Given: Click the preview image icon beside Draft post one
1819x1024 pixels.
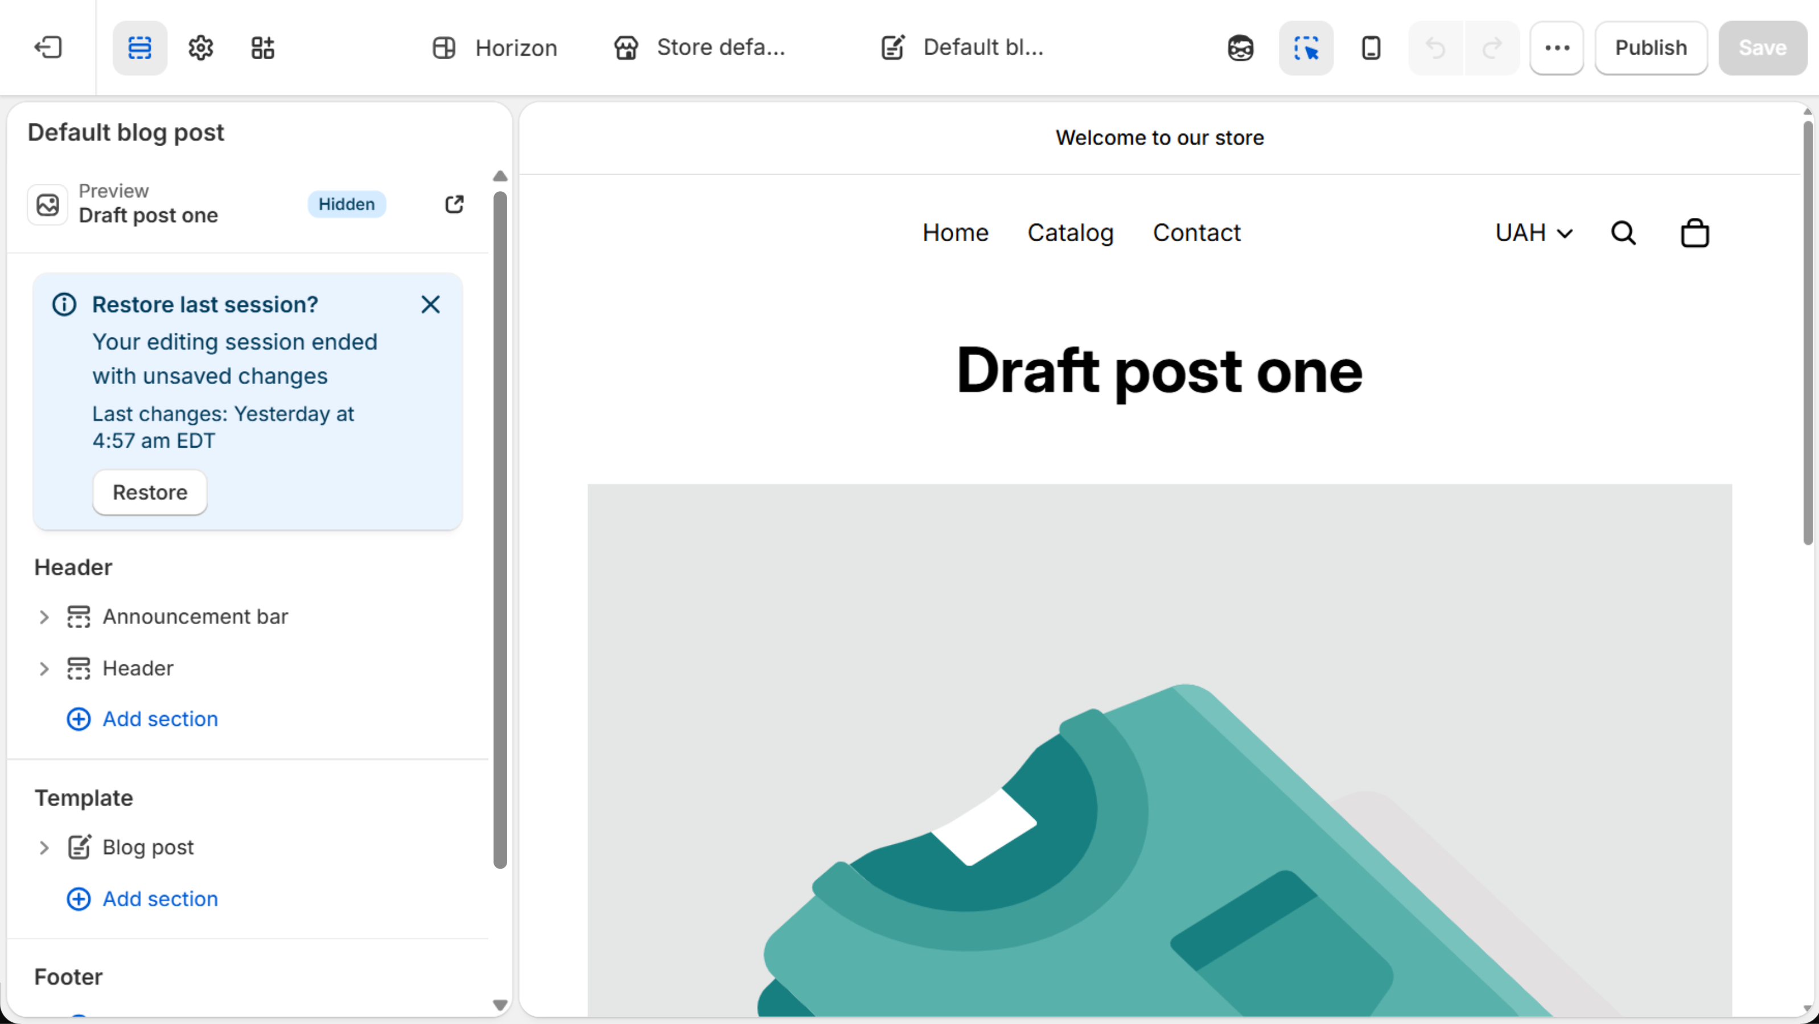Looking at the screenshot, I should pos(48,204).
